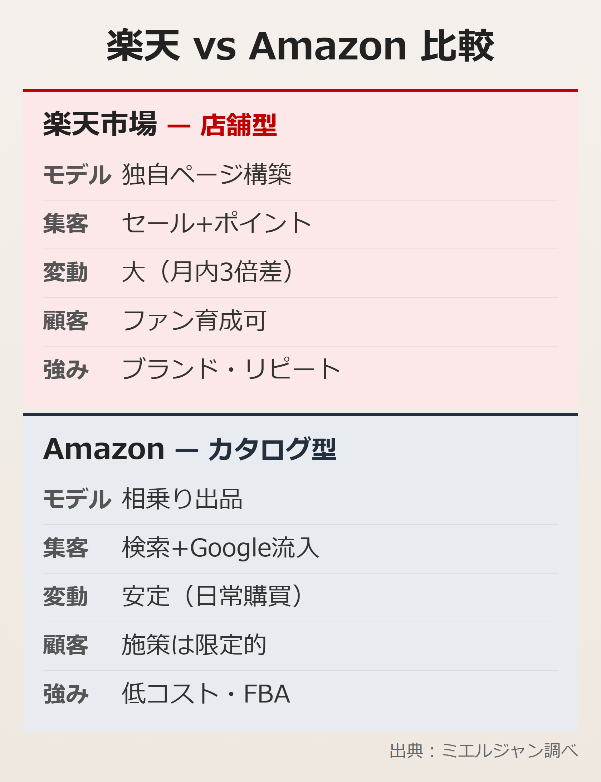
Task: Click the source note 出典：ミエルジャン調べ
Action: pyautogui.click(x=483, y=750)
